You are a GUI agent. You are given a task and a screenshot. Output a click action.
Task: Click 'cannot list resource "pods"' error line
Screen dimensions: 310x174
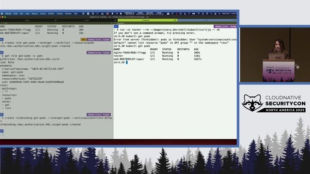click(171, 43)
